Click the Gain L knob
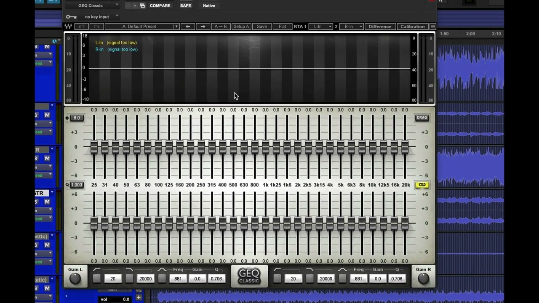The height and width of the screenshot is (303, 539). [x=75, y=278]
